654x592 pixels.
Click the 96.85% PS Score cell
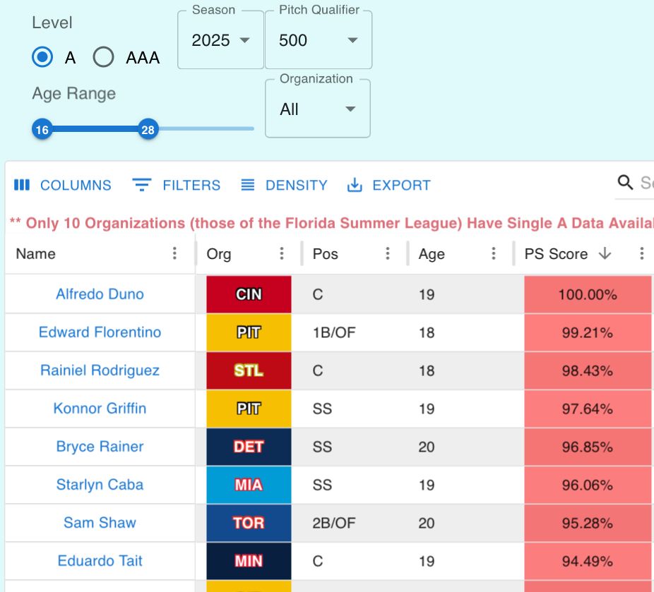588,447
